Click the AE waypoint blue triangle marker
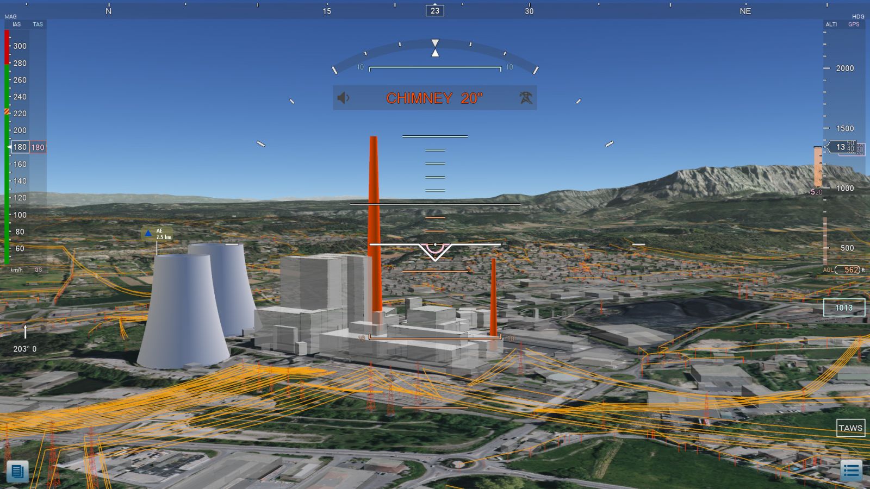The width and height of the screenshot is (870, 489). pos(148,233)
